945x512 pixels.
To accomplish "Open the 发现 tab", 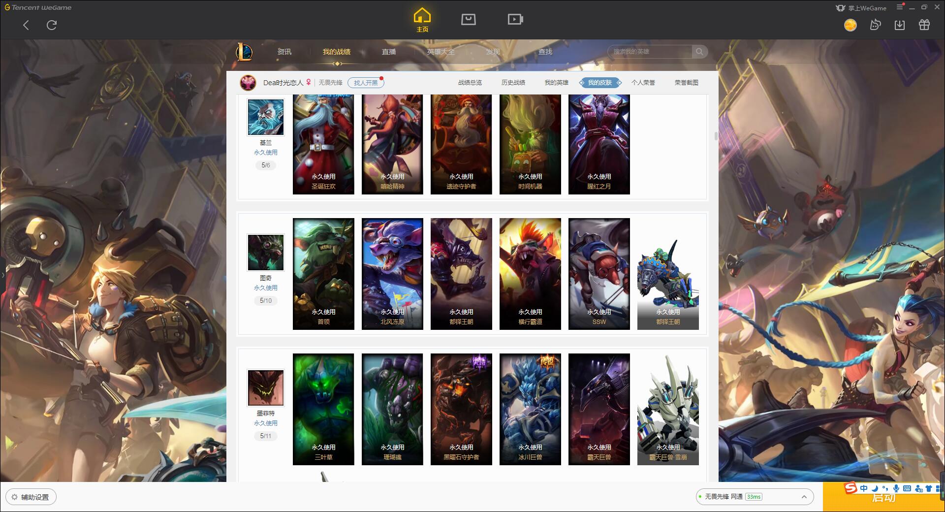I will (x=493, y=52).
